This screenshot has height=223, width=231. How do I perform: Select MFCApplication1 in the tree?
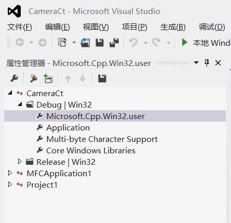click(59, 174)
